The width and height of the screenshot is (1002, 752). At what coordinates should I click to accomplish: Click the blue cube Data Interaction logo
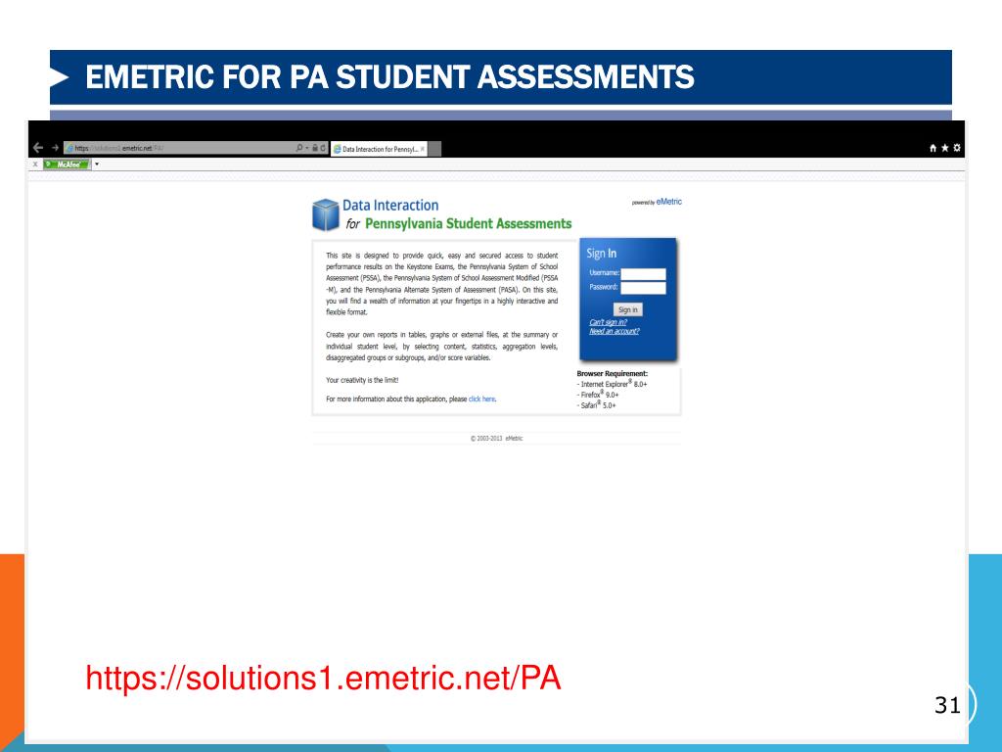(326, 214)
